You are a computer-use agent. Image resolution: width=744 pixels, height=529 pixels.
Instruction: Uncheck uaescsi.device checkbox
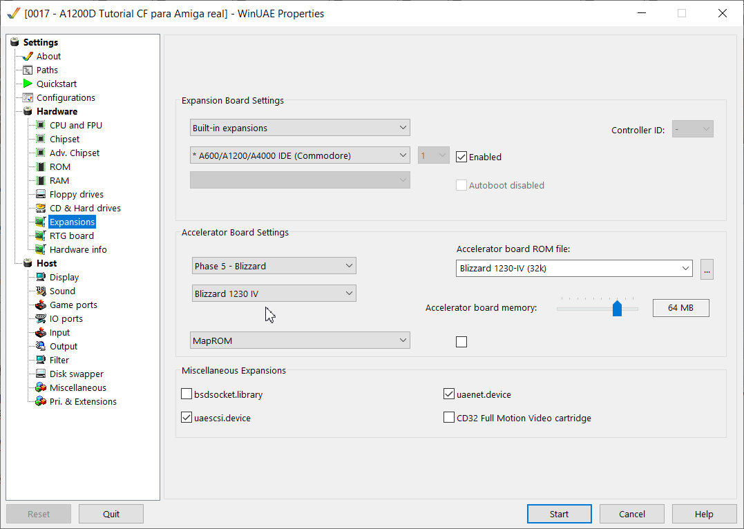coord(187,418)
